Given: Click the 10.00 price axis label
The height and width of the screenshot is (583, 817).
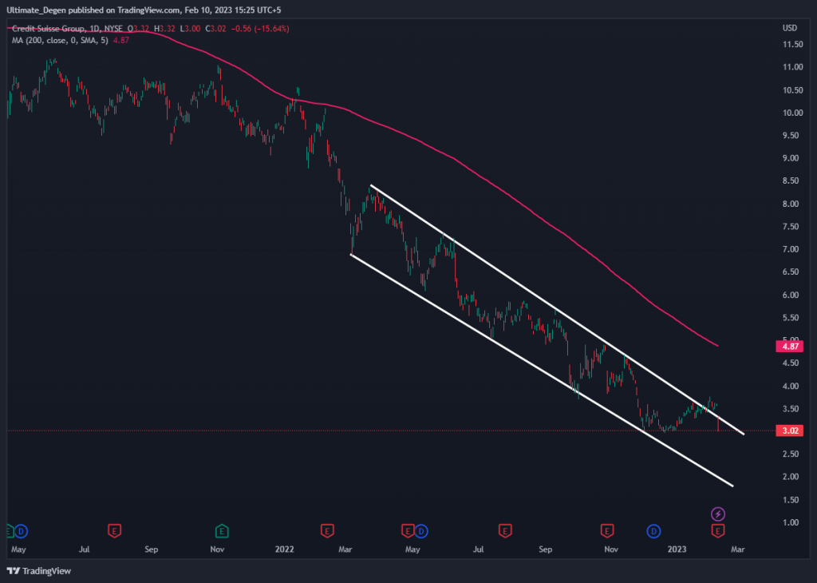Looking at the screenshot, I should pyautogui.click(x=792, y=113).
